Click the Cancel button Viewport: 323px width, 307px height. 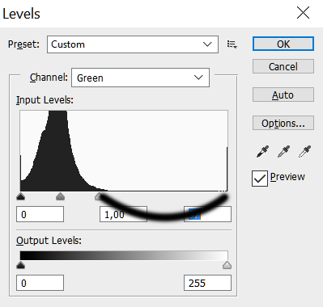point(283,66)
